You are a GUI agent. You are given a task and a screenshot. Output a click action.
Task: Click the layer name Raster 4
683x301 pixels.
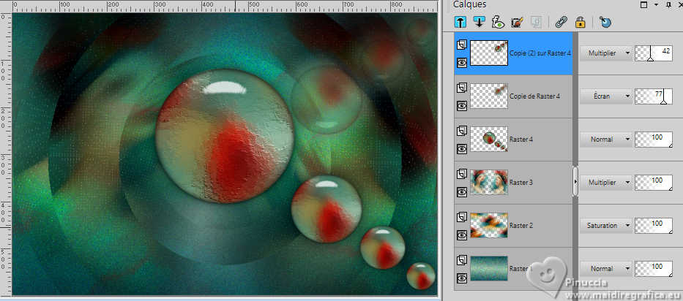[521, 140]
